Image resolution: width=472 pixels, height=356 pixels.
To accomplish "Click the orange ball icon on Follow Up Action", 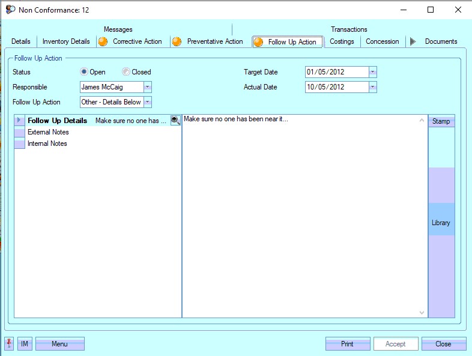I will coord(258,42).
